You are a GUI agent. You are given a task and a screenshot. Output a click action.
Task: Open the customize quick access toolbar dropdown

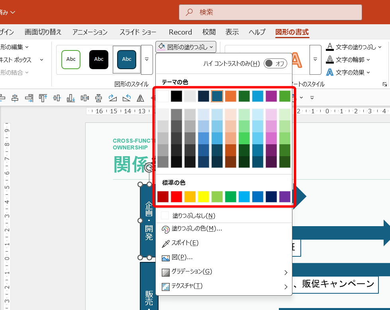tap(312, 98)
